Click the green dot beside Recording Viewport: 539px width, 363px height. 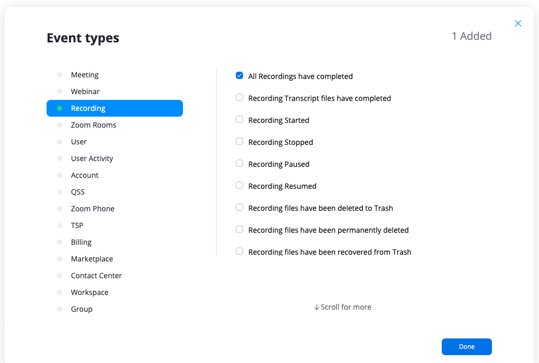click(x=60, y=108)
